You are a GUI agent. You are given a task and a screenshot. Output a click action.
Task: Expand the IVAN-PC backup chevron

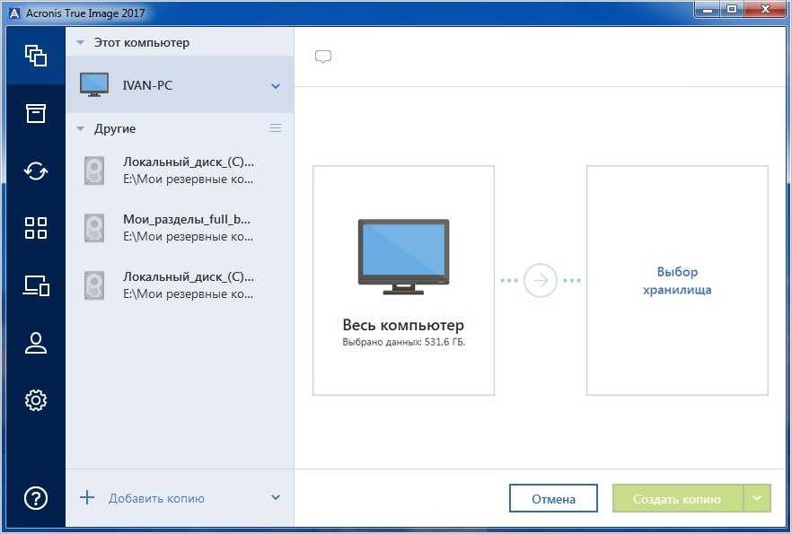(x=276, y=86)
